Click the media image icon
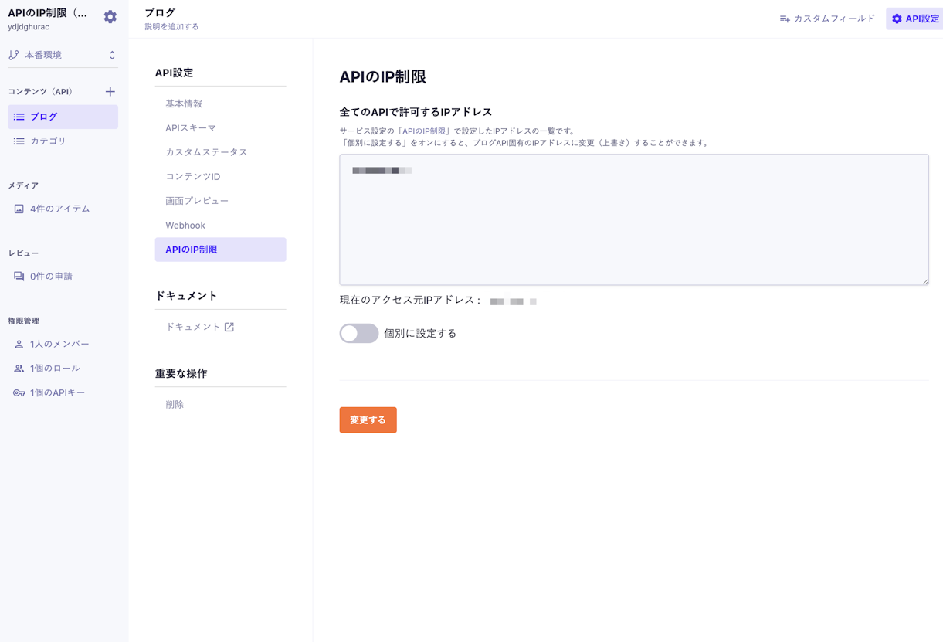The width and height of the screenshot is (943, 642). coord(19,209)
